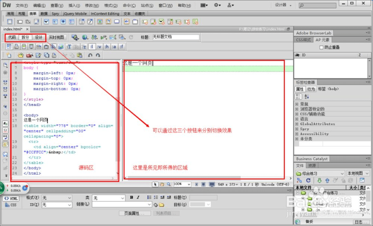
Task: Apply the unordered list icon in Properties
Action: 149,197
